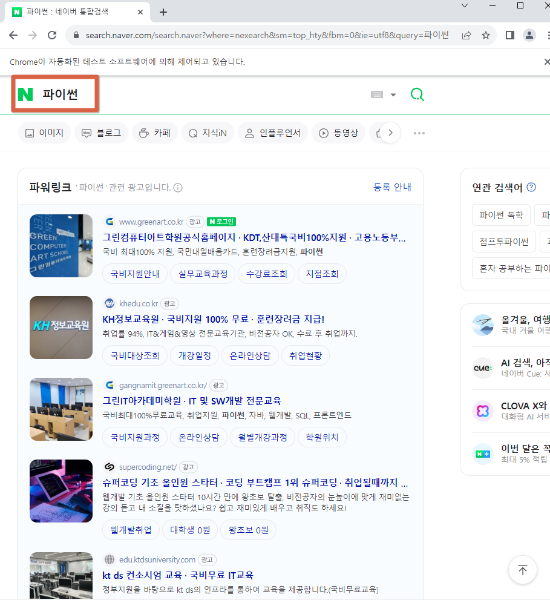Click the winter travel airplane icon
Image resolution: width=550 pixels, height=600 pixels.
[x=483, y=325]
